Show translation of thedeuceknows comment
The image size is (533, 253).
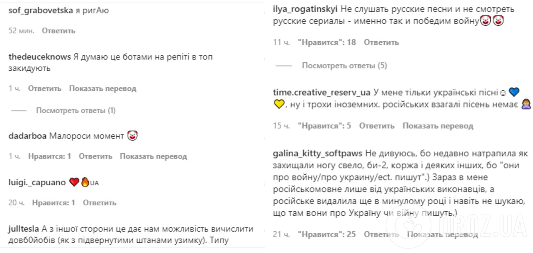tap(103, 88)
